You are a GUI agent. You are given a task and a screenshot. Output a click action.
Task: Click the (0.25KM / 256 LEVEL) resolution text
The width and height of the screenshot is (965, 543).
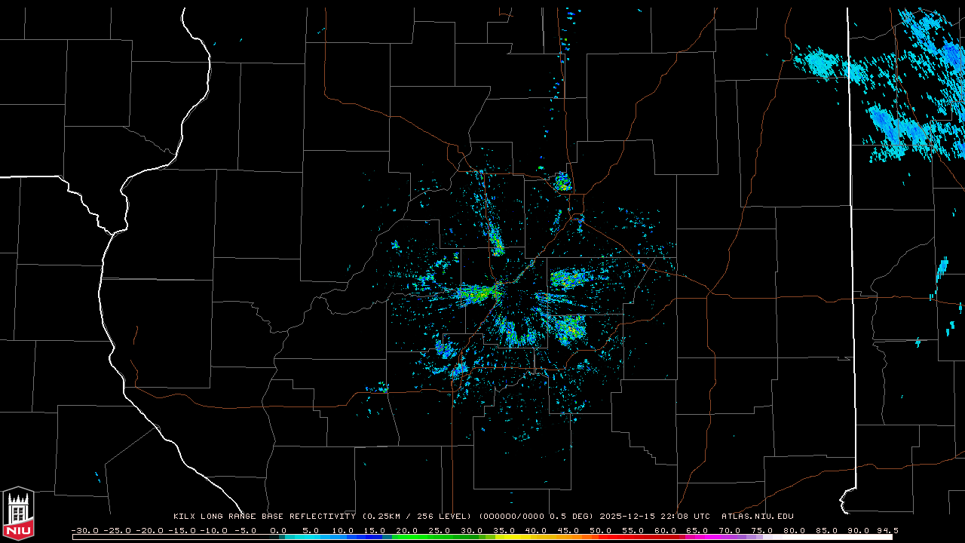pos(417,517)
